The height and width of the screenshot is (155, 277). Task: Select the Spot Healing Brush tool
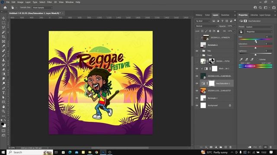(x=3, y=51)
